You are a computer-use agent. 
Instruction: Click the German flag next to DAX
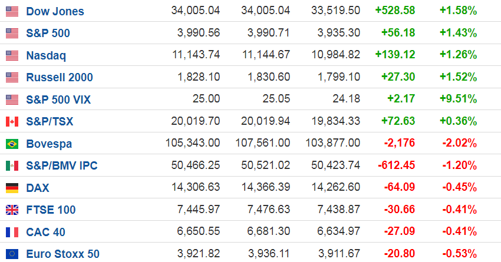(12, 188)
